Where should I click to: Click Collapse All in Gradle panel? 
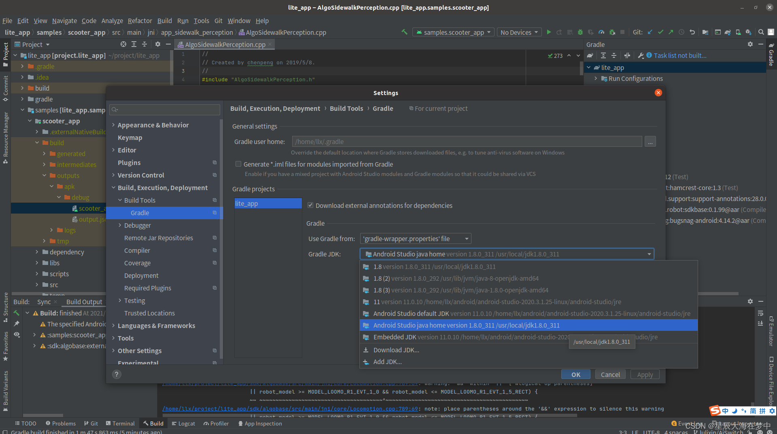click(614, 55)
